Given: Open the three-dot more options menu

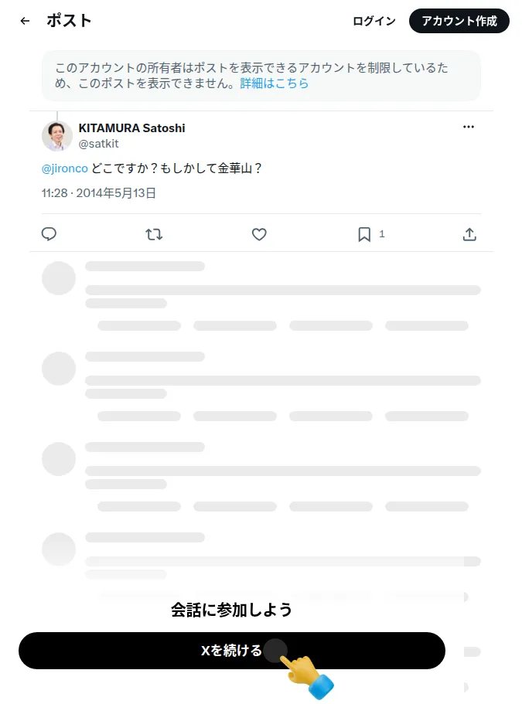Looking at the screenshot, I should tap(469, 127).
